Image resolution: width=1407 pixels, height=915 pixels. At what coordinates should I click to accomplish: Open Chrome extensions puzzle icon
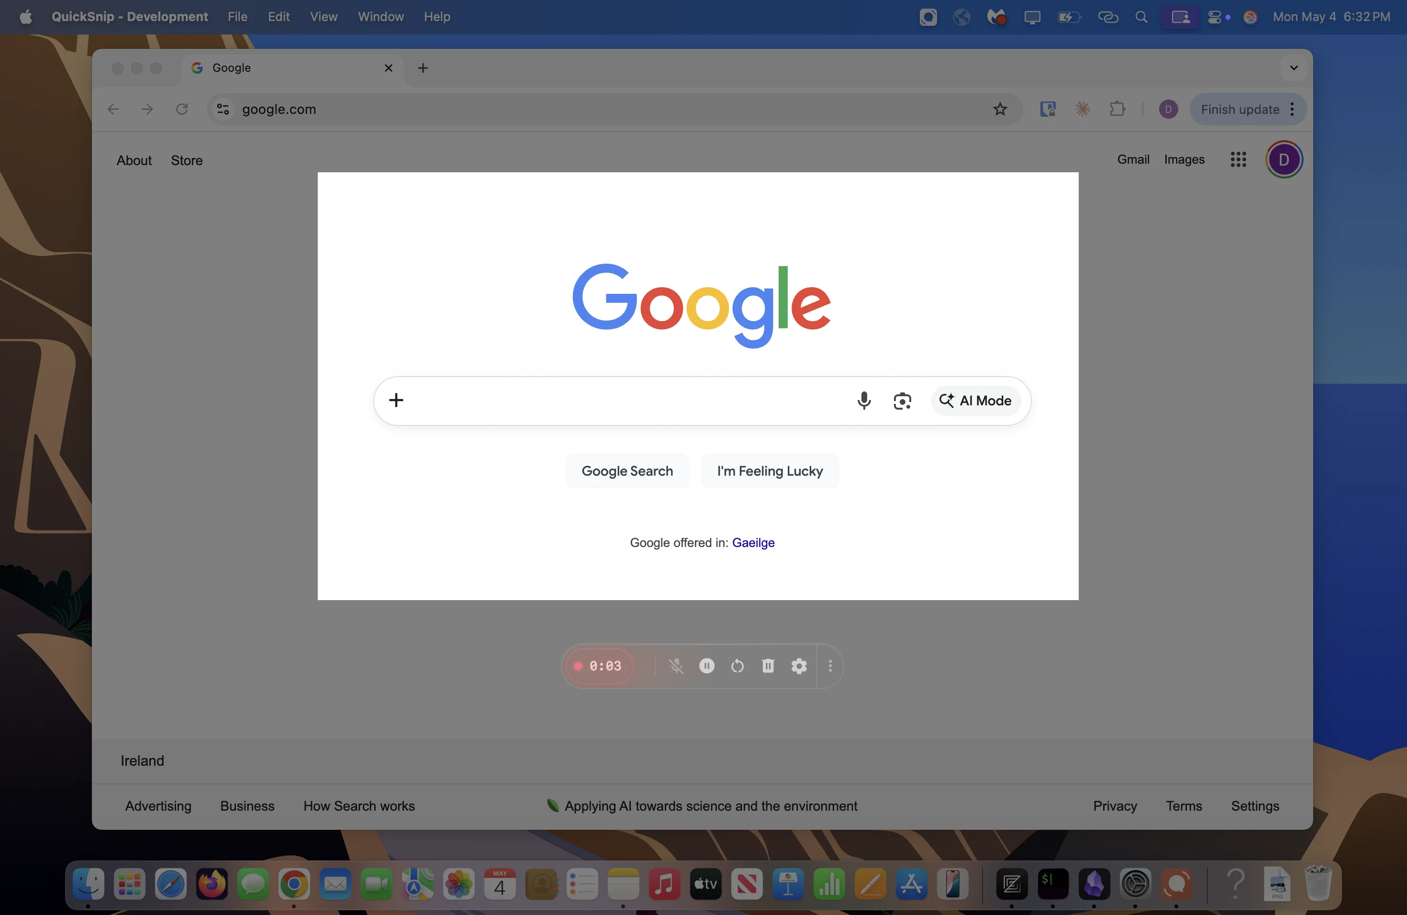click(x=1117, y=110)
